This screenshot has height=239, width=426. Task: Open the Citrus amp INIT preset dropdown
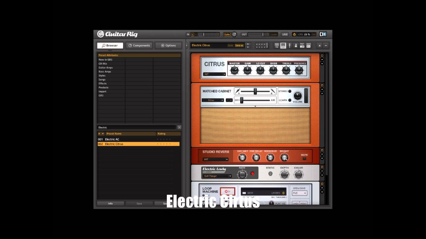tap(214, 74)
